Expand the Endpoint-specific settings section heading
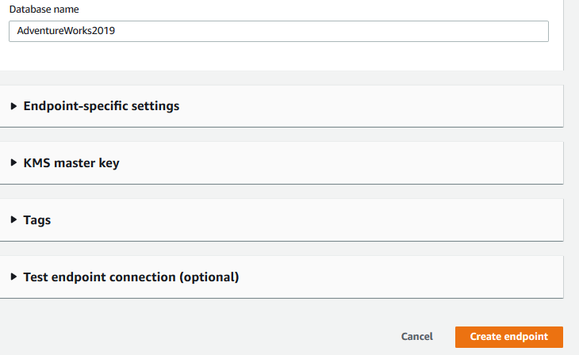The height and width of the screenshot is (355, 579). (x=102, y=105)
